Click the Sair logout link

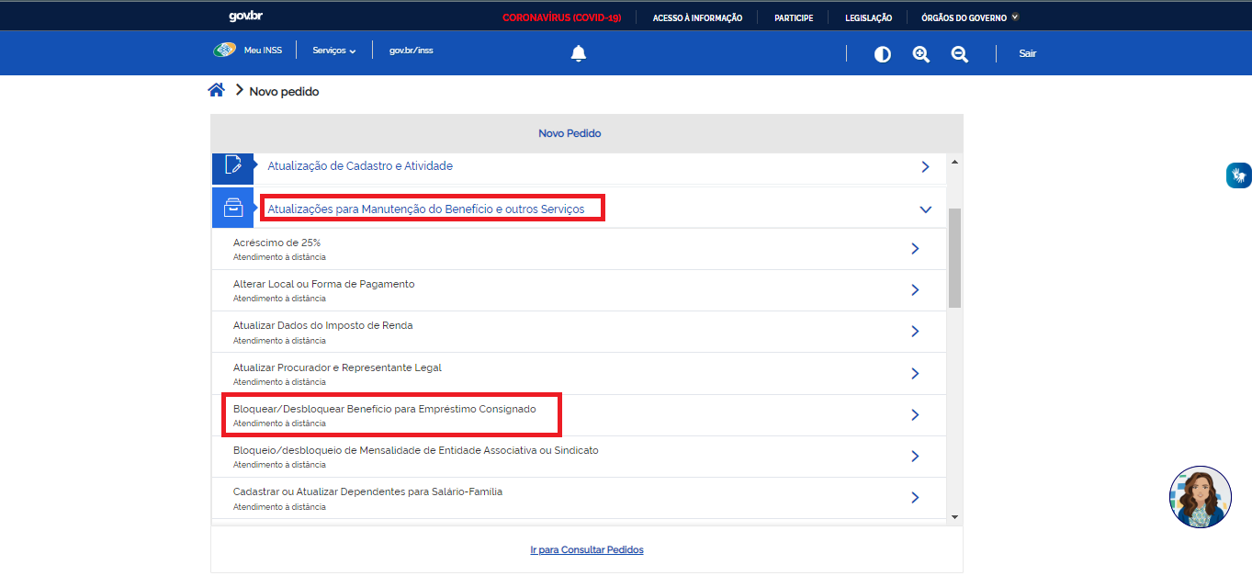[x=1027, y=53]
